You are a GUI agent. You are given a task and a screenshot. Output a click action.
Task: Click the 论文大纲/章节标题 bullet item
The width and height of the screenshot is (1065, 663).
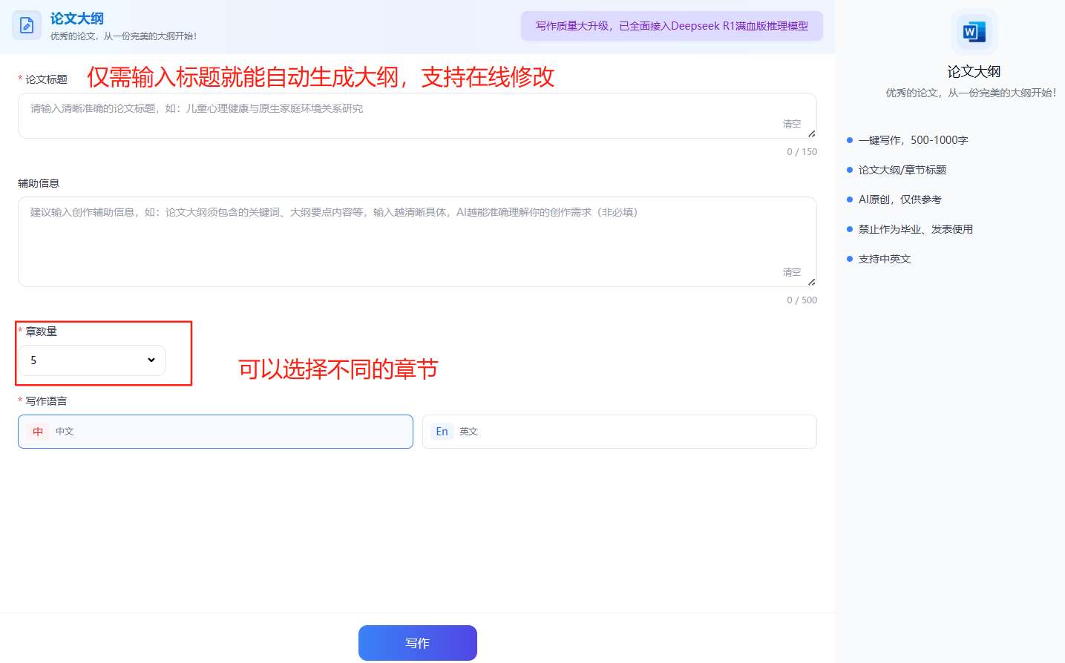(x=902, y=170)
